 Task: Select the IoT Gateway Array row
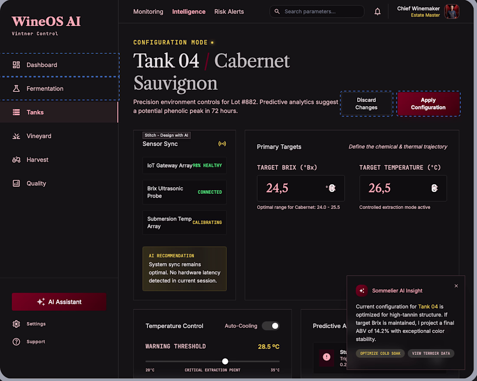click(184, 166)
